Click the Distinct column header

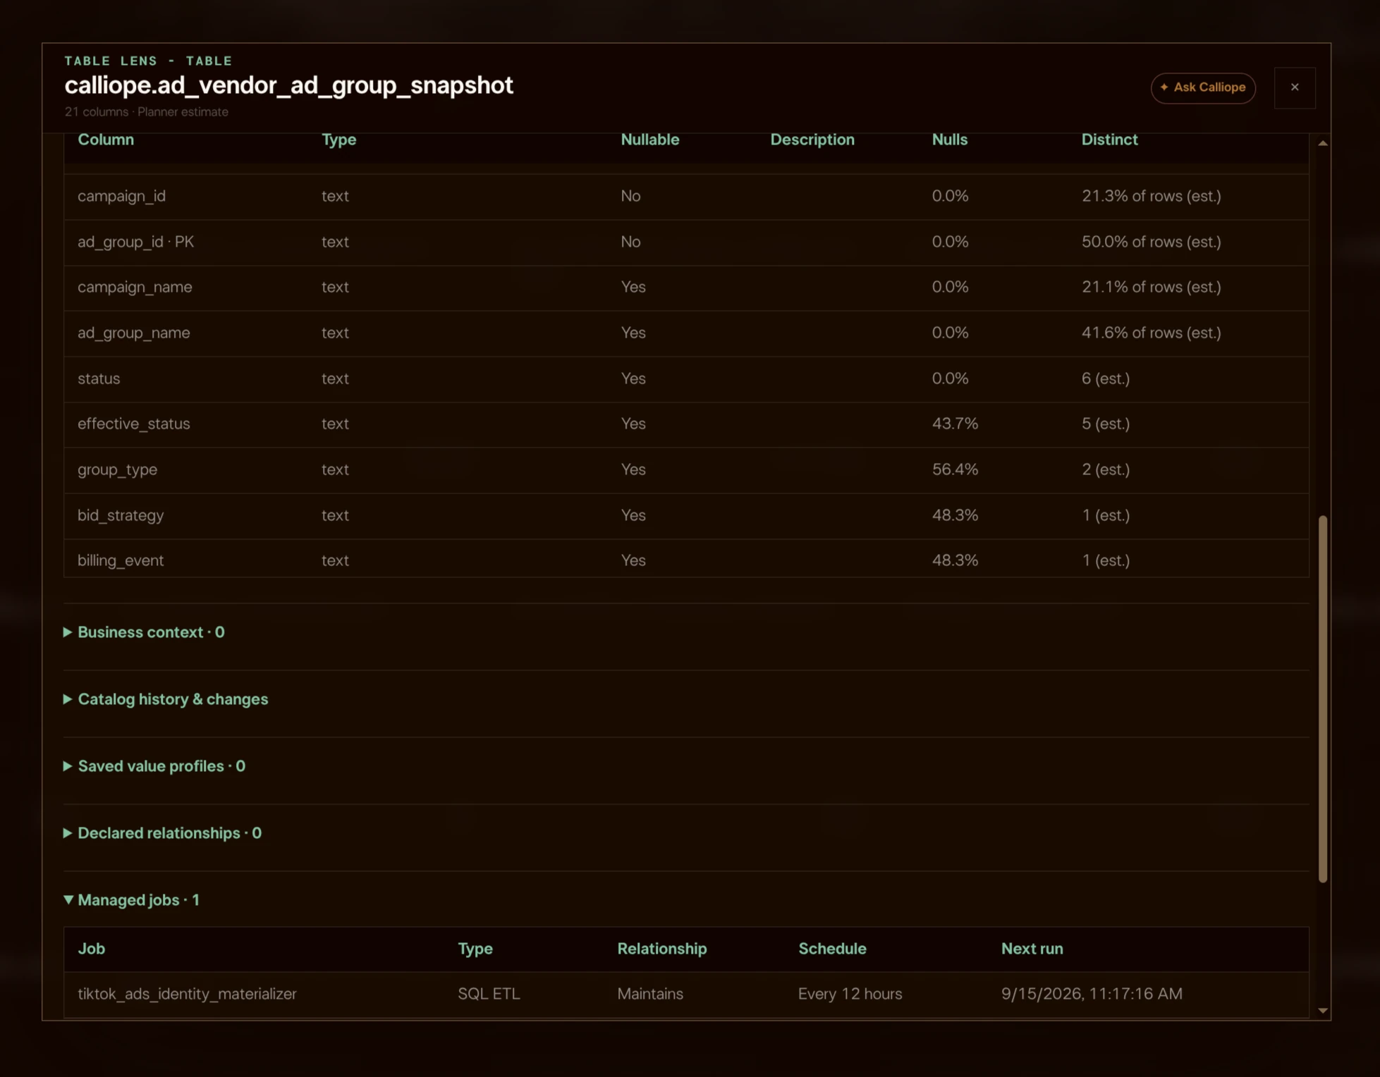(1109, 140)
